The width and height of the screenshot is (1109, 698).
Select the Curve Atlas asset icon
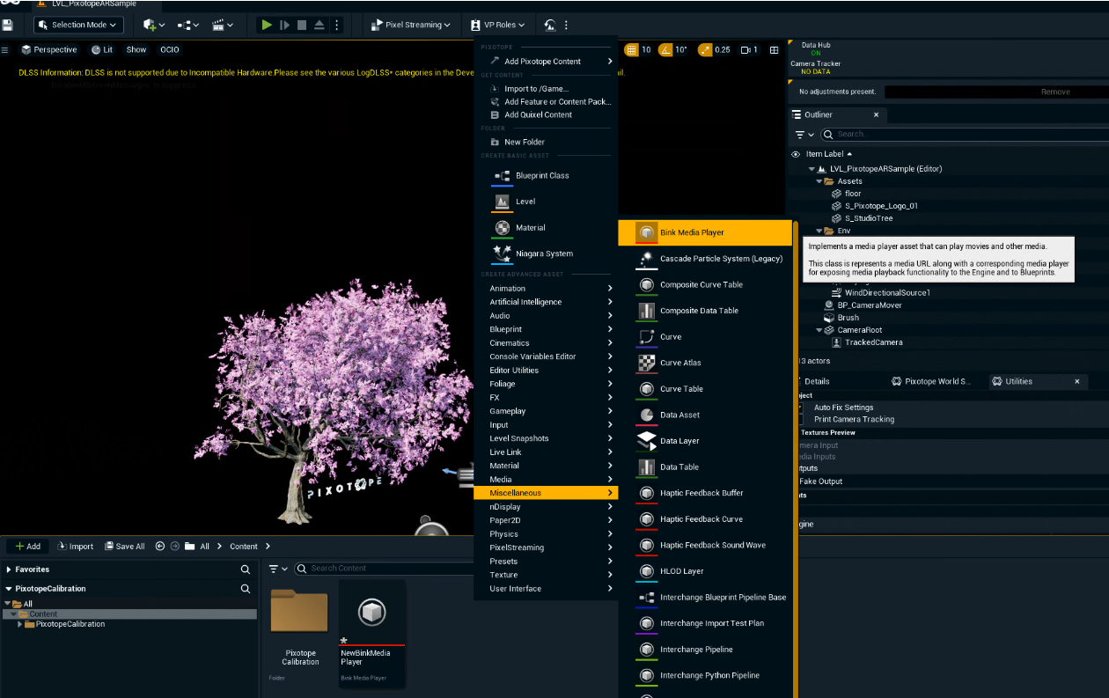click(x=647, y=363)
